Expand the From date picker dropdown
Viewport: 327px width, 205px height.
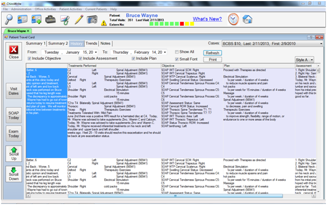point(96,52)
